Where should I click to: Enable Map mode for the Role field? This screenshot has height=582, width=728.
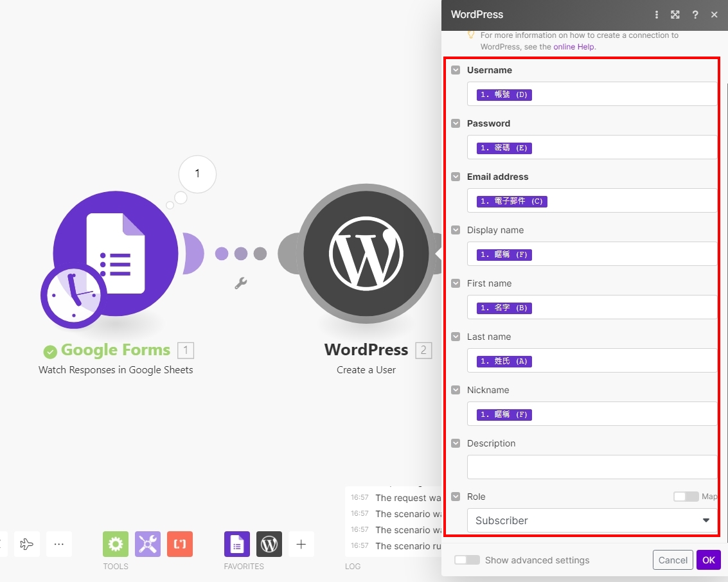click(x=686, y=497)
